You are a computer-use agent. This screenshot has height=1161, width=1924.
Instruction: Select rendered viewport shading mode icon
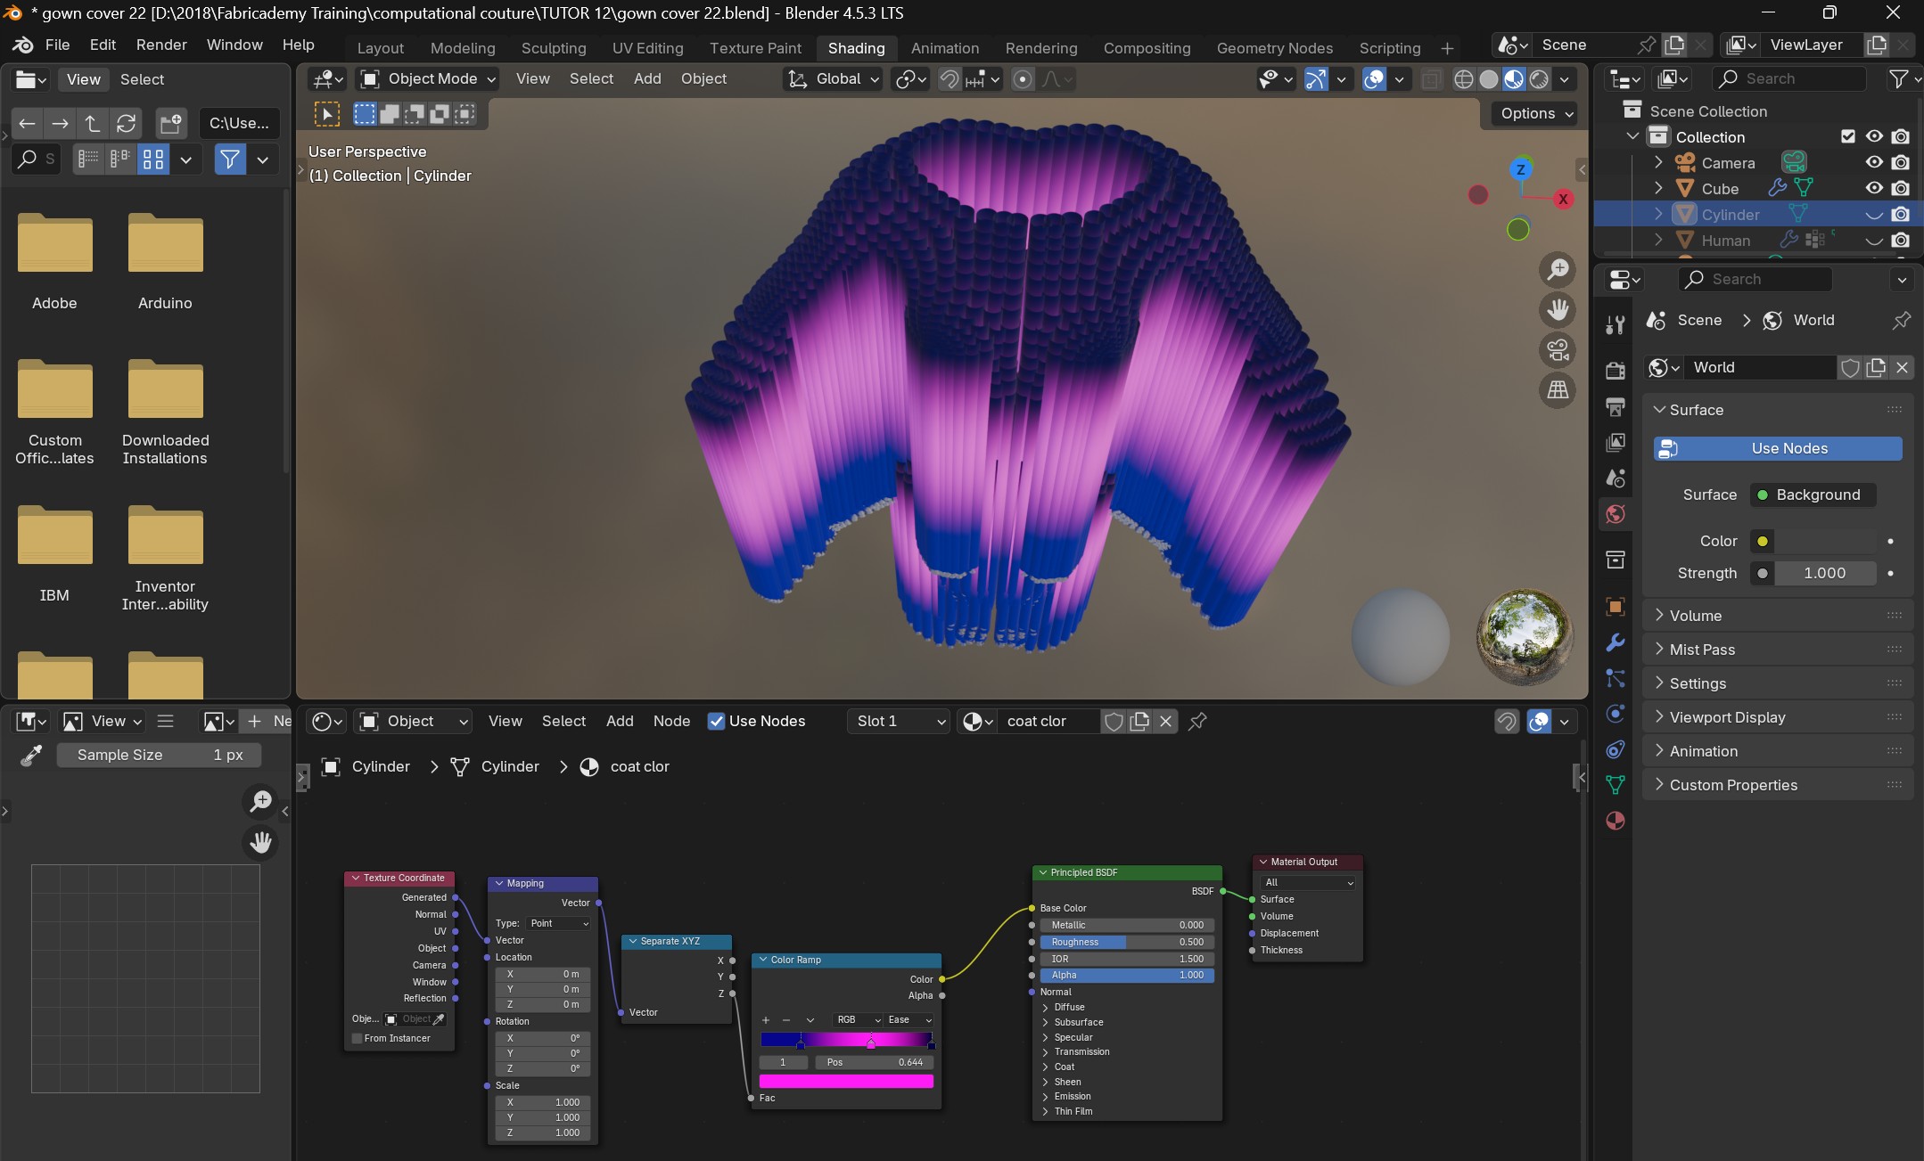[x=1539, y=79]
